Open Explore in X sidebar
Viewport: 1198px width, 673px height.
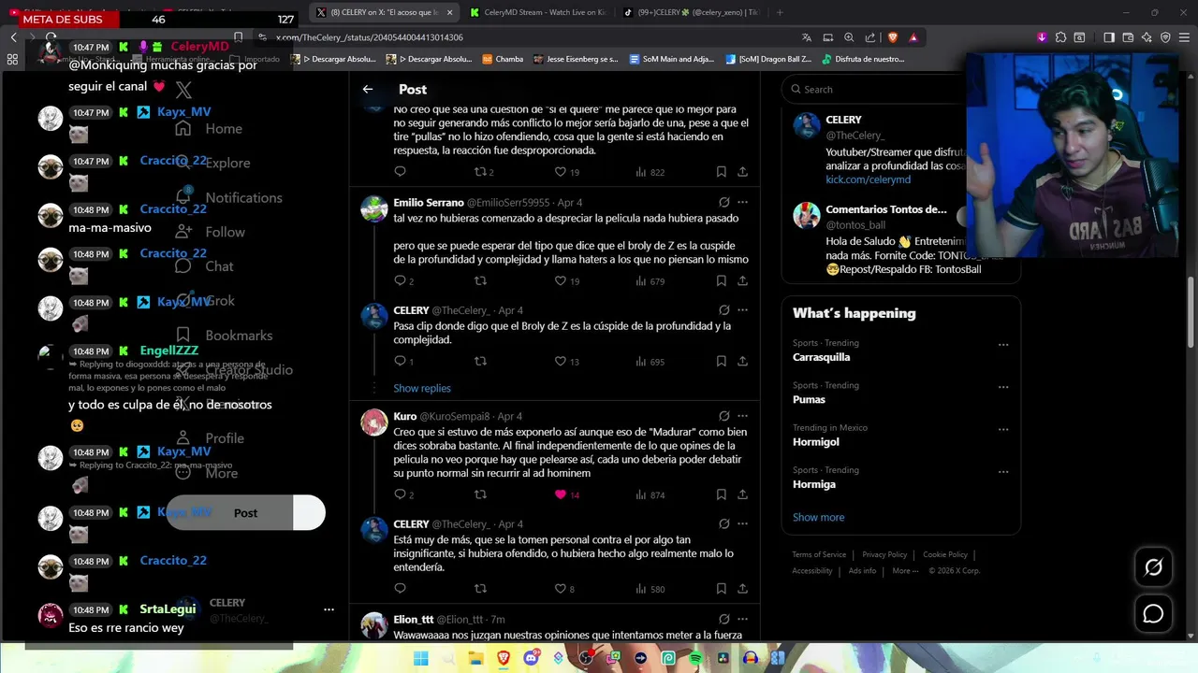click(x=213, y=163)
